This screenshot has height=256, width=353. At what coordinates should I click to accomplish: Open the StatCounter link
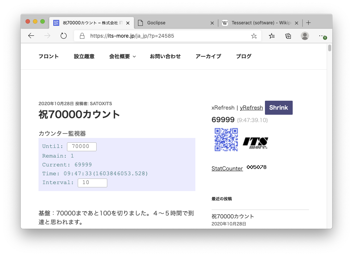pyautogui.click(x=227, y=169)
